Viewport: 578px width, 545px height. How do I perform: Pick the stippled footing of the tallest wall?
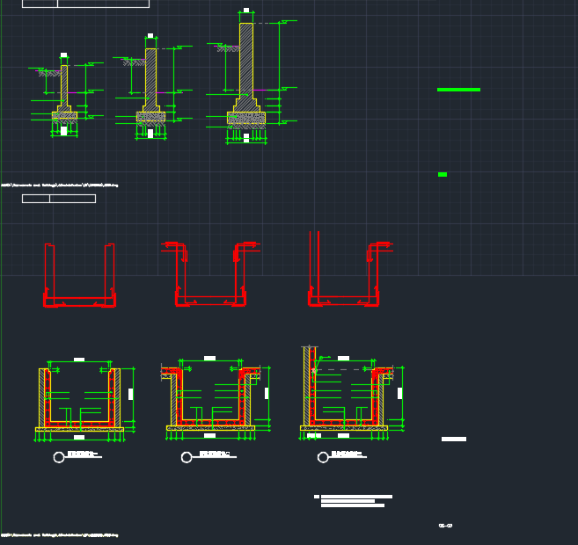(x=246, y=118)
